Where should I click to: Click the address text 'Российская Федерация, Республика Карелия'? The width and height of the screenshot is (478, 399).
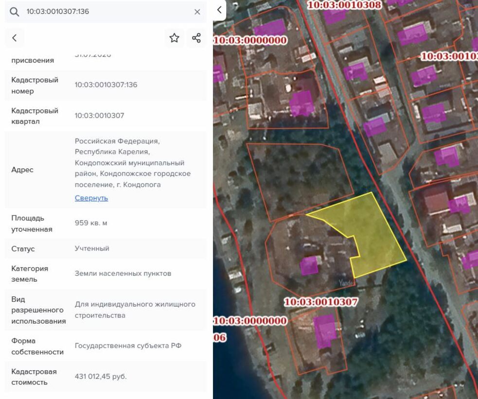[x=117, y=146]
